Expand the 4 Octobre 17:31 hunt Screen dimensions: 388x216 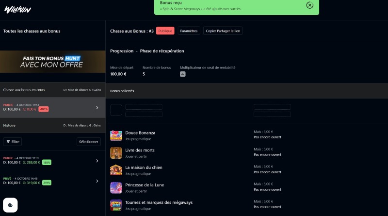(97, 161)
